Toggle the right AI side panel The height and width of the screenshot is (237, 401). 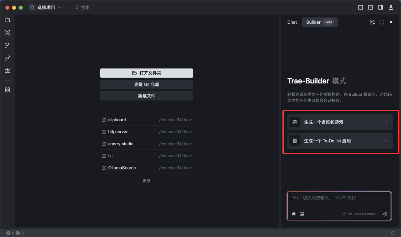[381, 7]
